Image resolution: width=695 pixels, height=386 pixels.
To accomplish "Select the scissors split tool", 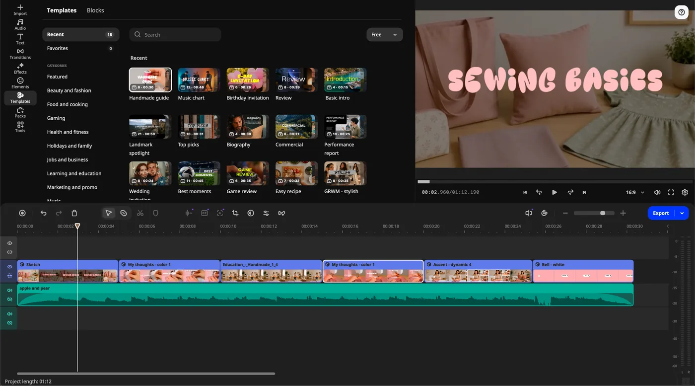I will [x=140, y=213].
